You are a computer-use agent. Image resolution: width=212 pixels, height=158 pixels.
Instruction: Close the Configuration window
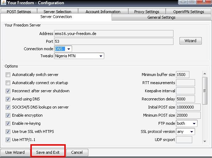coord(204,2)
